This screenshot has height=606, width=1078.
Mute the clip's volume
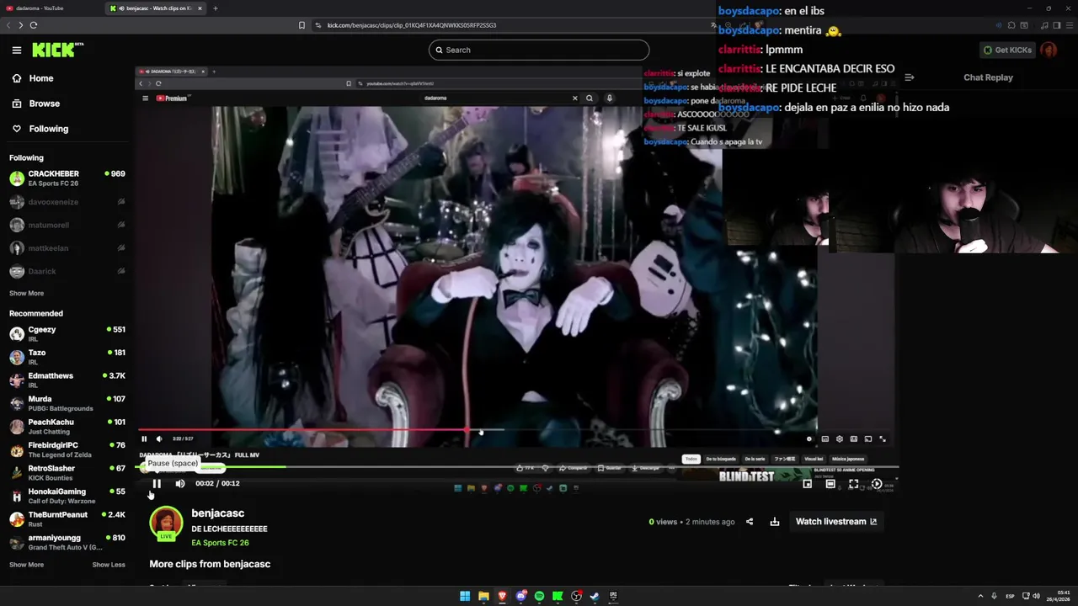pos(179,483)
